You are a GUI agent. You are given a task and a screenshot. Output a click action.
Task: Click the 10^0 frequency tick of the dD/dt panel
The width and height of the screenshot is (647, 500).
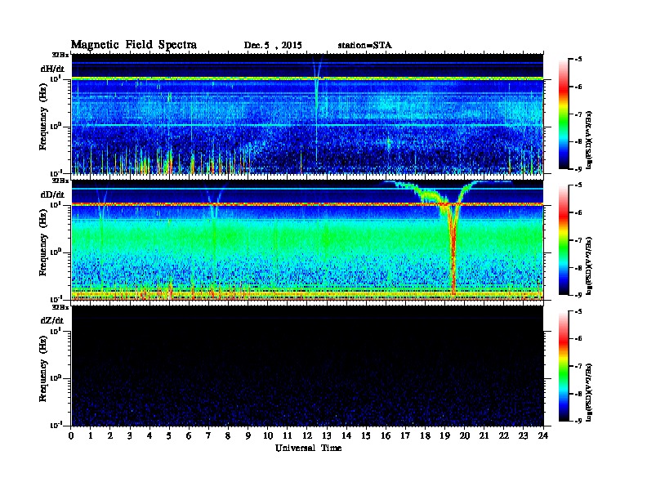(x=56, y=252)
